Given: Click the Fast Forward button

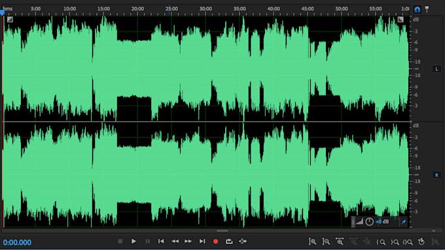Looking at the screenshot, I should tap(188, 241).
